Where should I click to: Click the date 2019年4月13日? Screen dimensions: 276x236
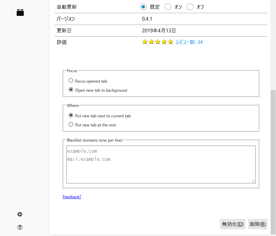click(159, 31)
